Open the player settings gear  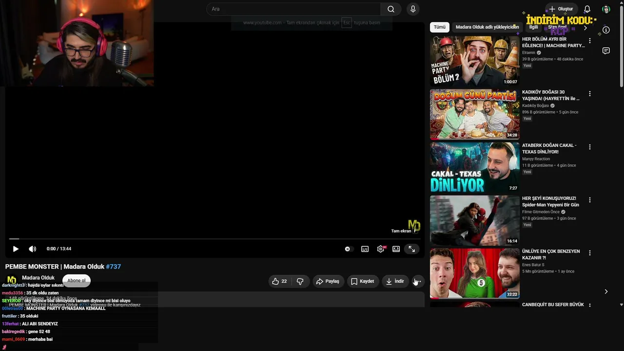pos(381,249)
